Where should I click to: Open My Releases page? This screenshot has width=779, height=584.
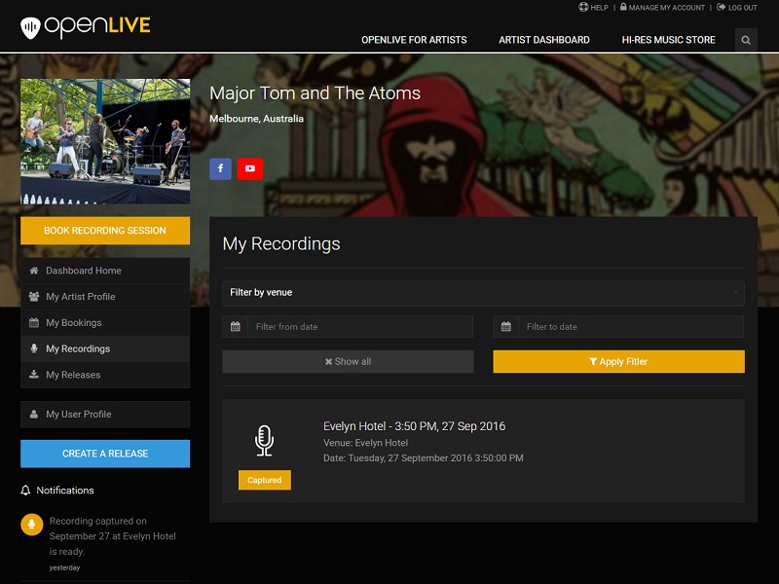point(105,375)
